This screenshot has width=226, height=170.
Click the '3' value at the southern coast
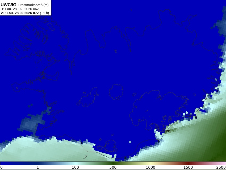pos(125,158)
